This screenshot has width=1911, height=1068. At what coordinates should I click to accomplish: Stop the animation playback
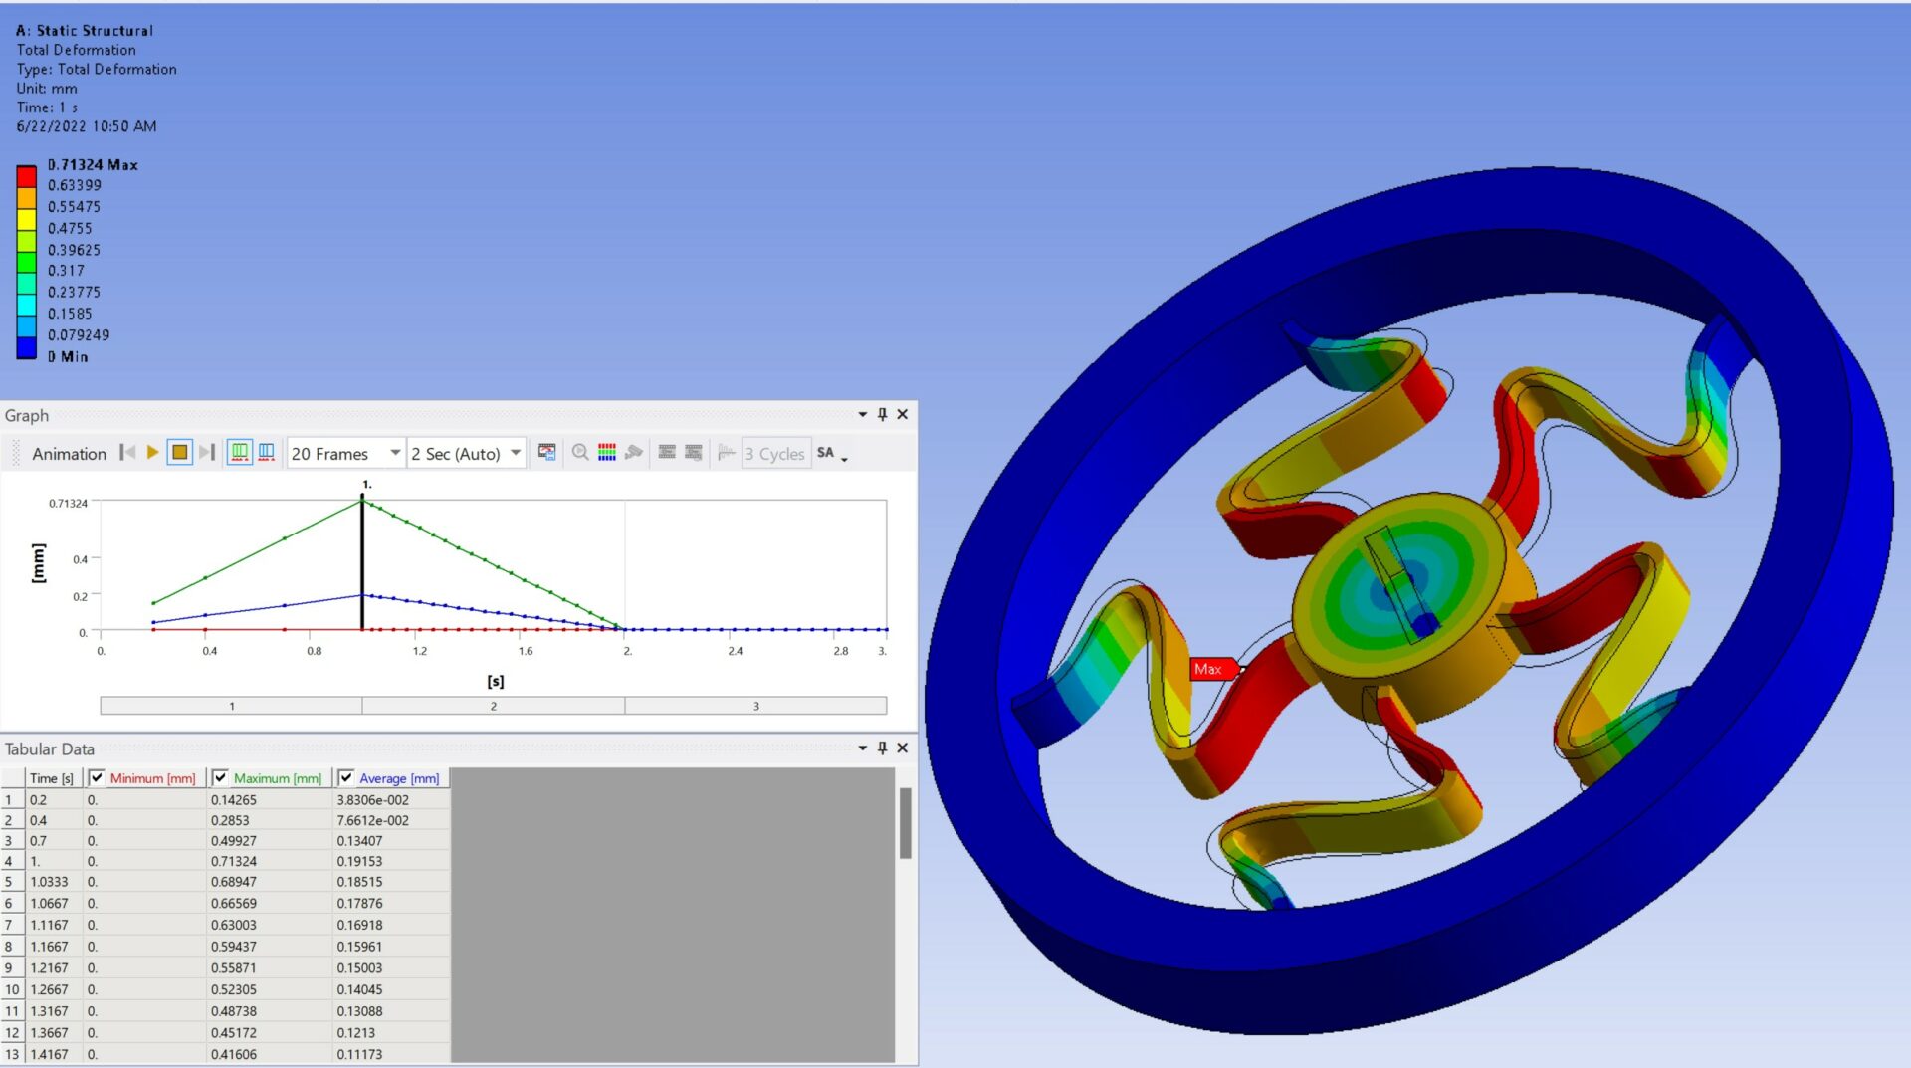pyautogui.click(x=180, y=453)
